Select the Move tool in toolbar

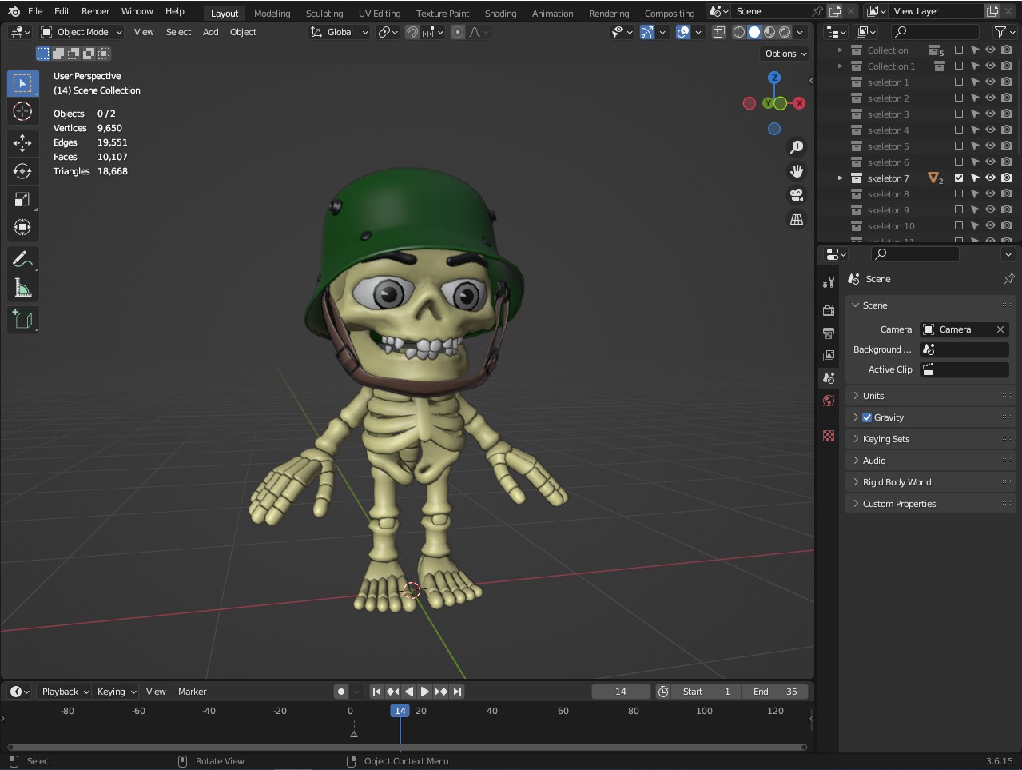[22, 143]
